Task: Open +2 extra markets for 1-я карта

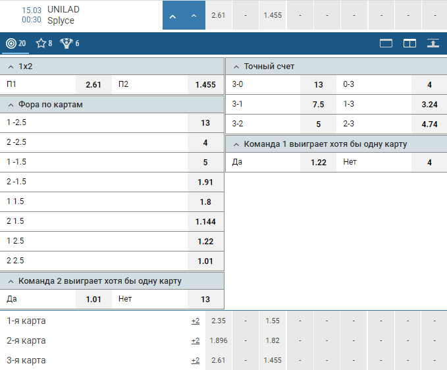Action: (x=196, y=321)
